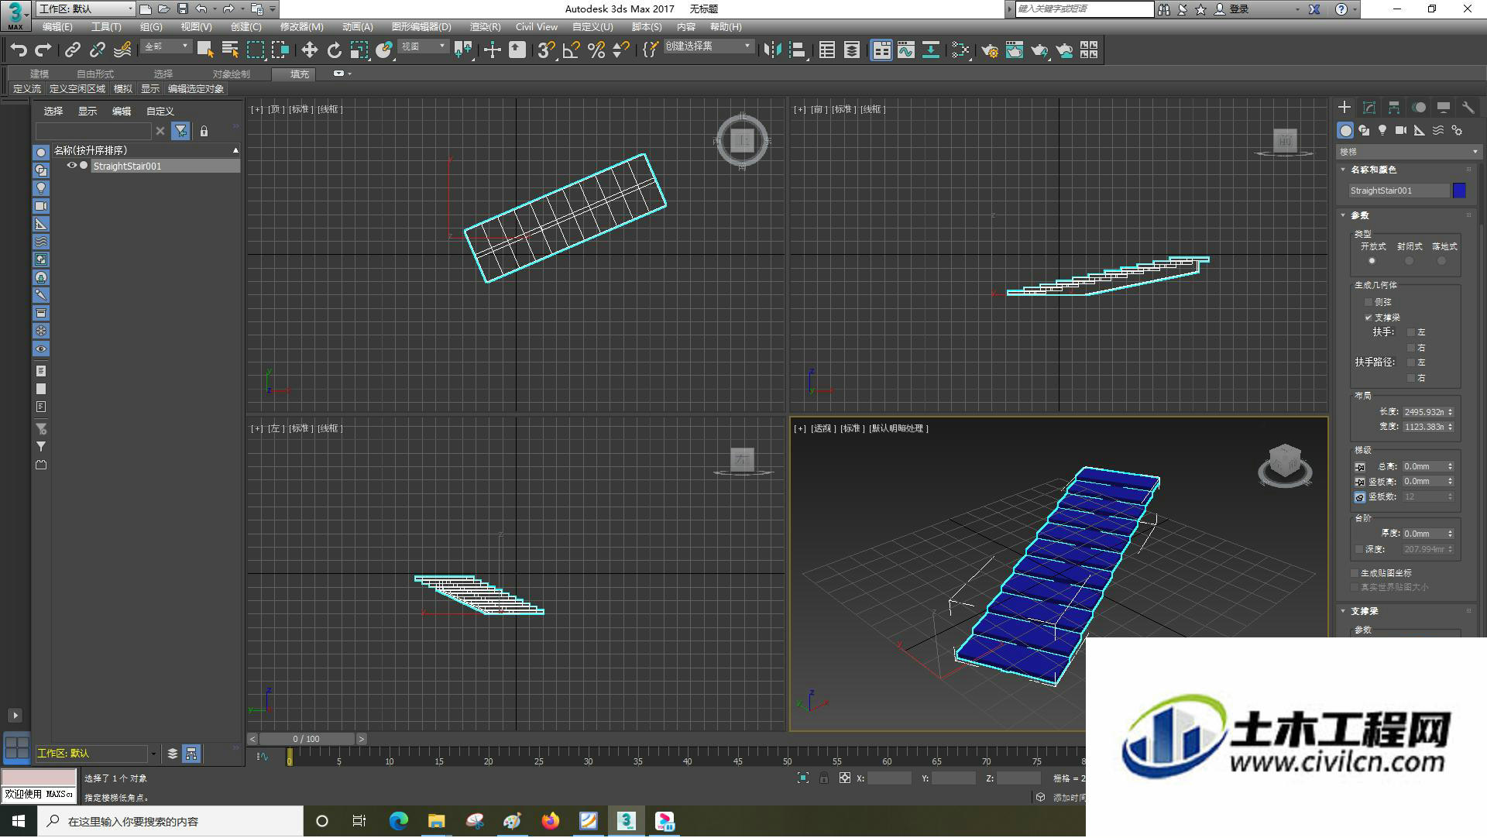Click the time slider 0/100 handle
The width and height of the screenshot is (1487, 838).
pyautogui.click(x=307, y=739)
